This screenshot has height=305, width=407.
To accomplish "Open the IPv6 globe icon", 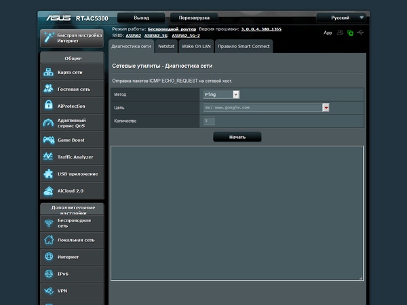I will [49, 274].
